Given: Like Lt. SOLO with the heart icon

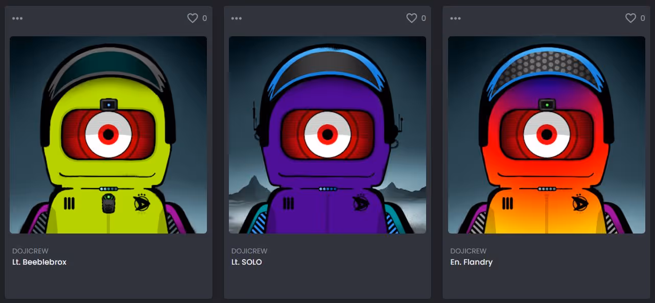Looking at the screenshot, I should [x=411, y=18].
